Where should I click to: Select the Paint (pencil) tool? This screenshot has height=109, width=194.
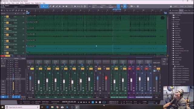[x=57, y=6]
